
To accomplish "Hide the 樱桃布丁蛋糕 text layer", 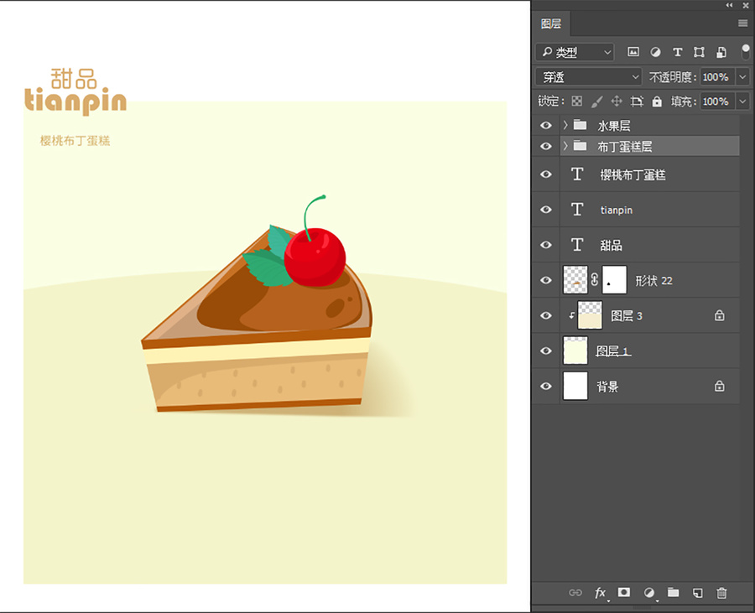I will [x=546, y=174].
